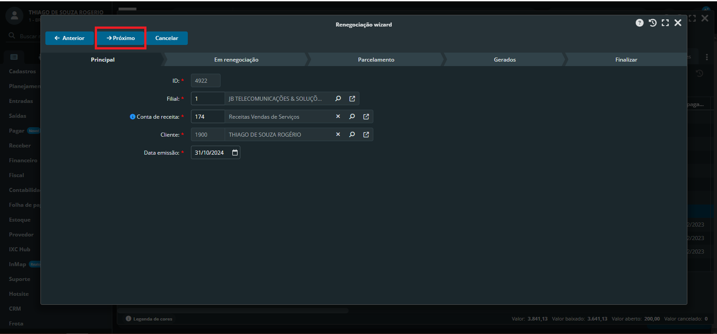717x334 pixels.
Task: Open help icon in wizard header
Action: [x=639, y=23]
